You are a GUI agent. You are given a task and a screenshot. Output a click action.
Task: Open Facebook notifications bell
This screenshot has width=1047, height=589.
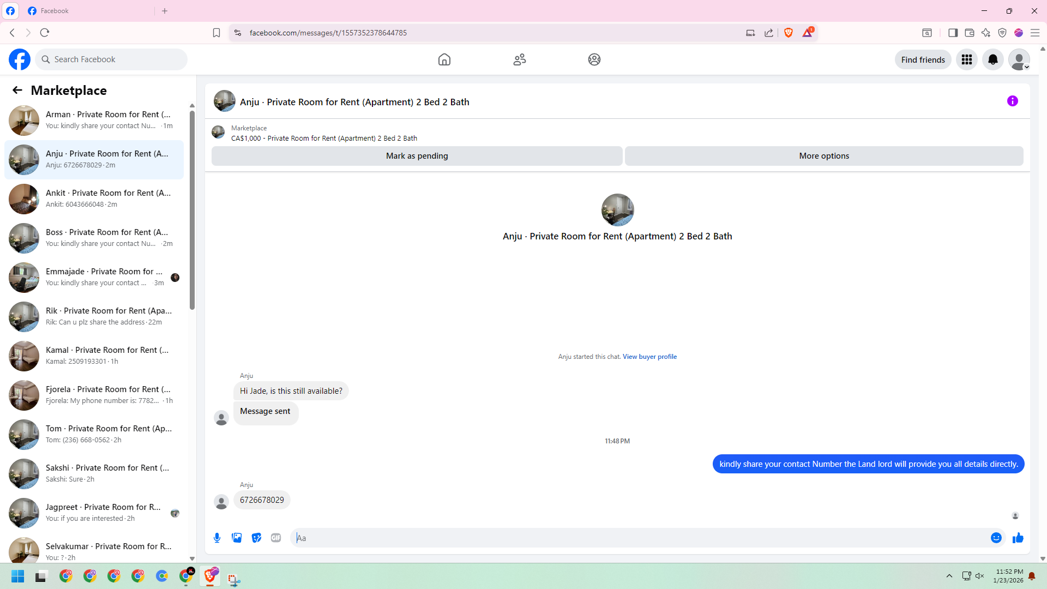992,59
